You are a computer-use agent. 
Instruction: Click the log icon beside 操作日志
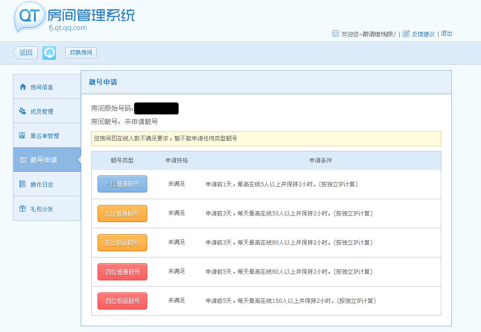[x=22, y=184]
